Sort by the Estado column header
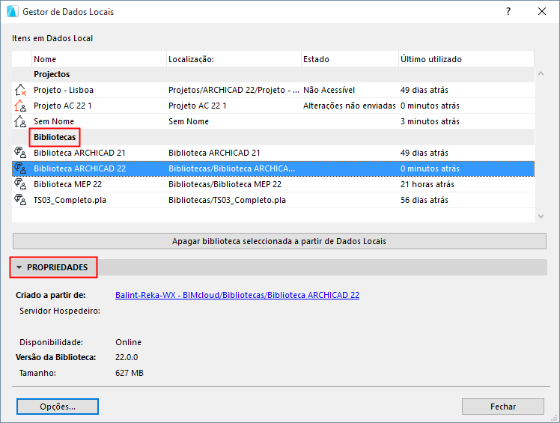Viewport: 560px width, 423px height. [x=350, y=59]
